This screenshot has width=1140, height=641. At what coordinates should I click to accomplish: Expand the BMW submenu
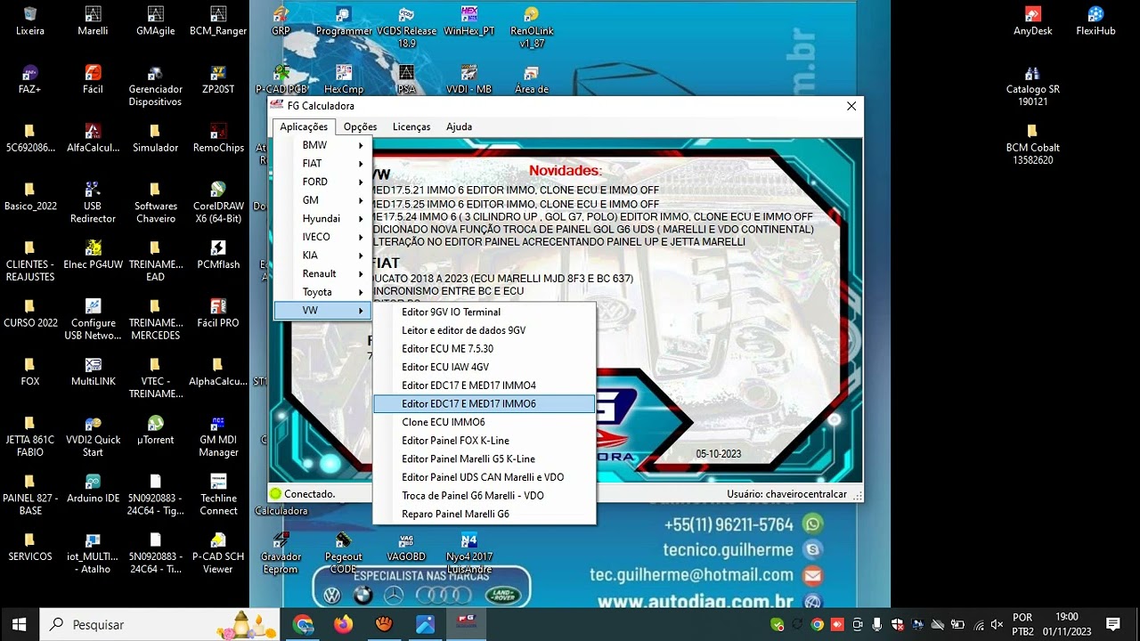(x=323, y=145)
